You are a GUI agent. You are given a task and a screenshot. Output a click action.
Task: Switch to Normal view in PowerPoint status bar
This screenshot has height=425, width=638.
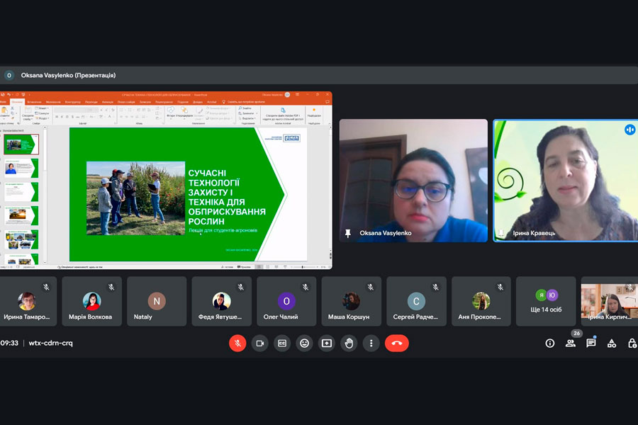click(259, 267)
